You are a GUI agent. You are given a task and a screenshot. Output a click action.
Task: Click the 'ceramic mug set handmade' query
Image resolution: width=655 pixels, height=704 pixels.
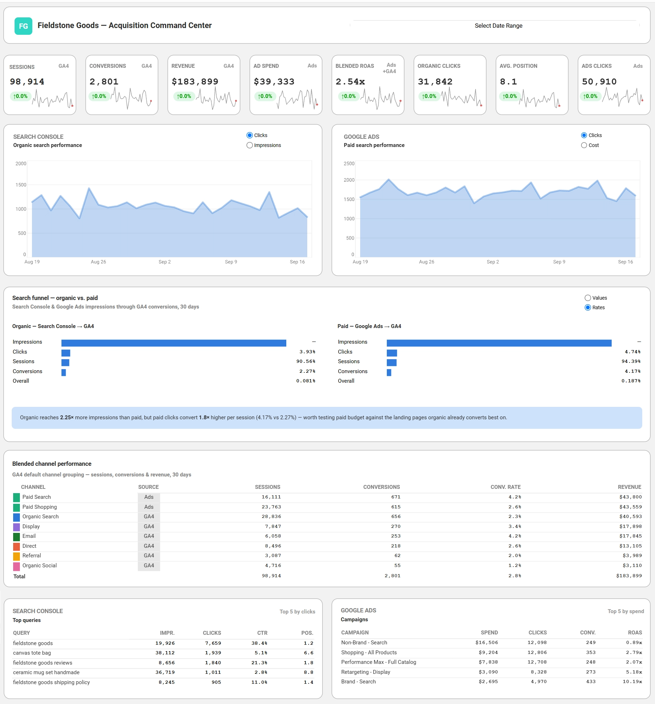(46, 672)
